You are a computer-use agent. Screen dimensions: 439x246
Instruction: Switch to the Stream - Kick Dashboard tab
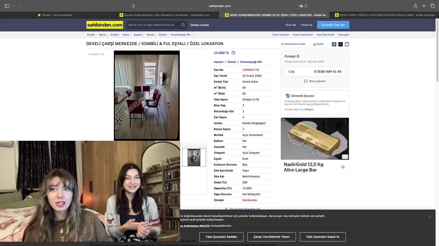pos(55,15)
